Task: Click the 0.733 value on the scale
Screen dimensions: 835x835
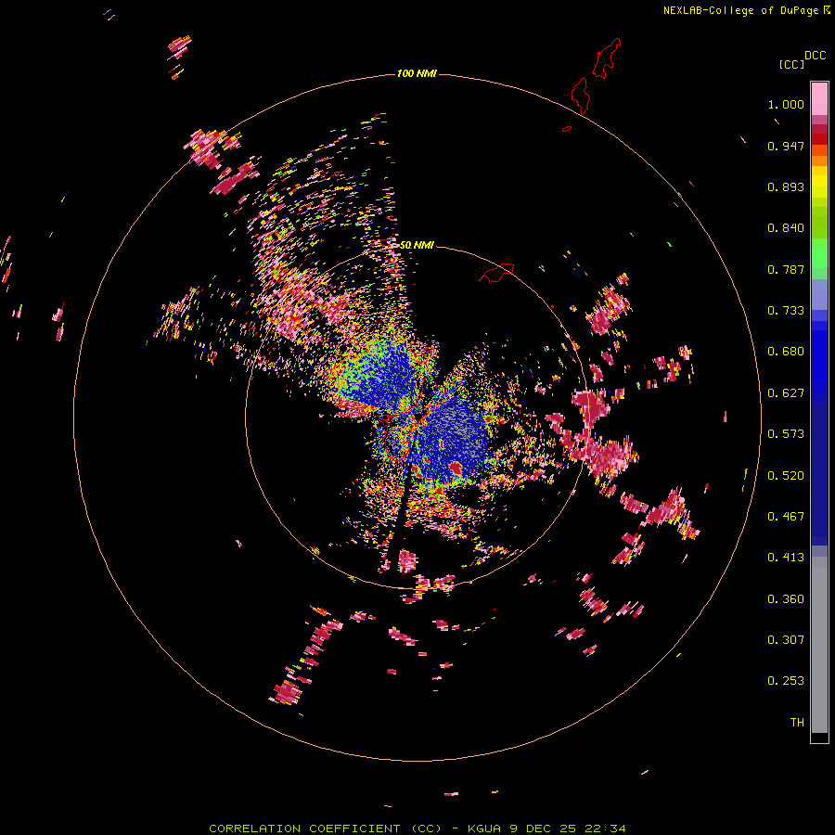Action: [786, 311]
